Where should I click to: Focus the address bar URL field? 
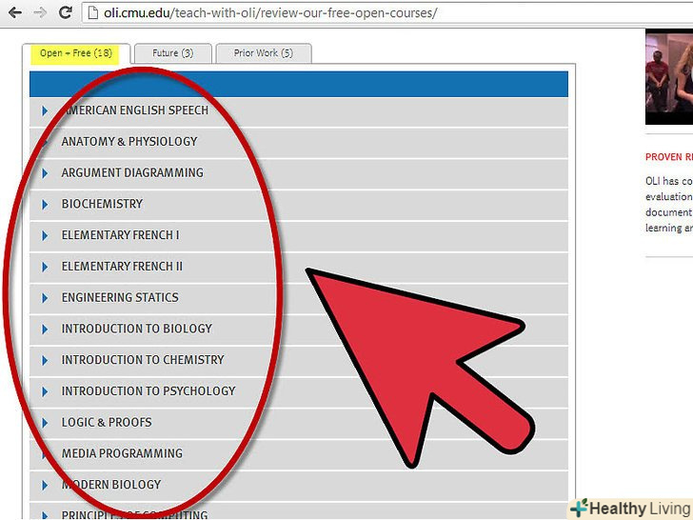coord(386,12)
